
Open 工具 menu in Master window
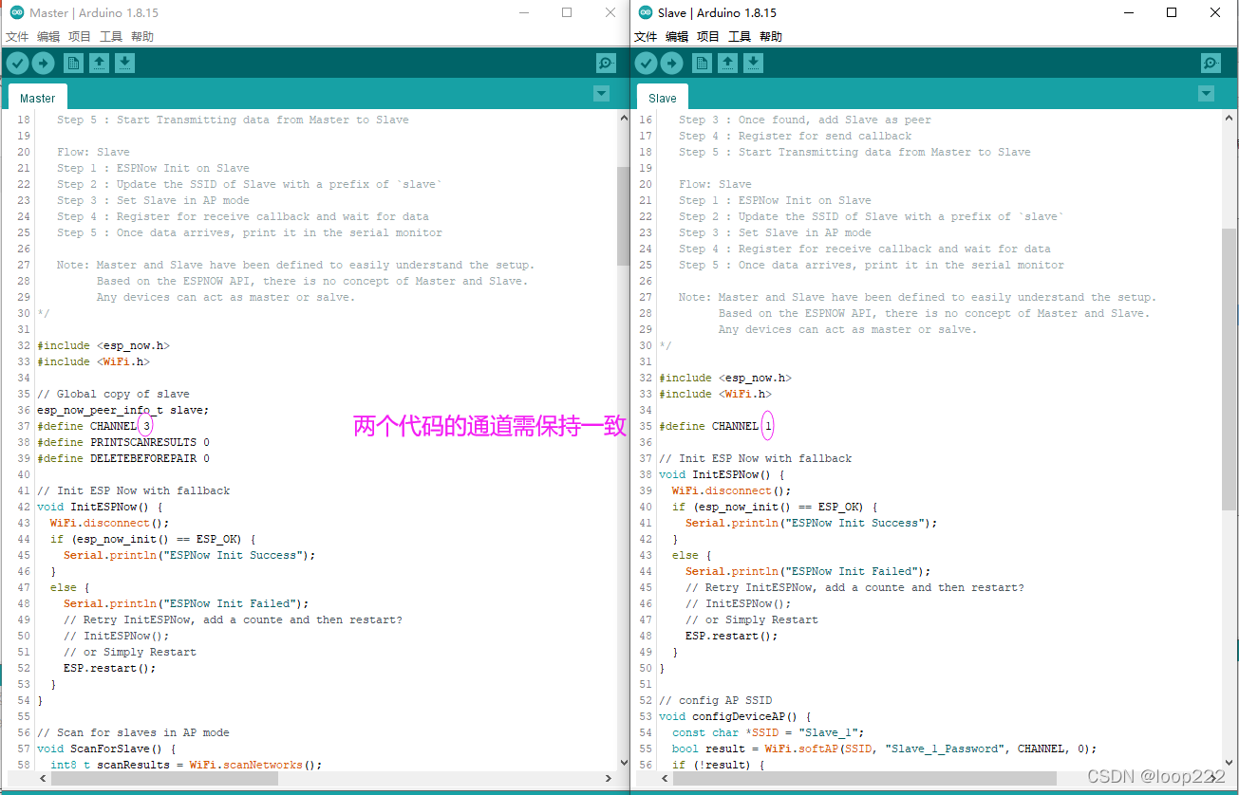click(111, 36)
